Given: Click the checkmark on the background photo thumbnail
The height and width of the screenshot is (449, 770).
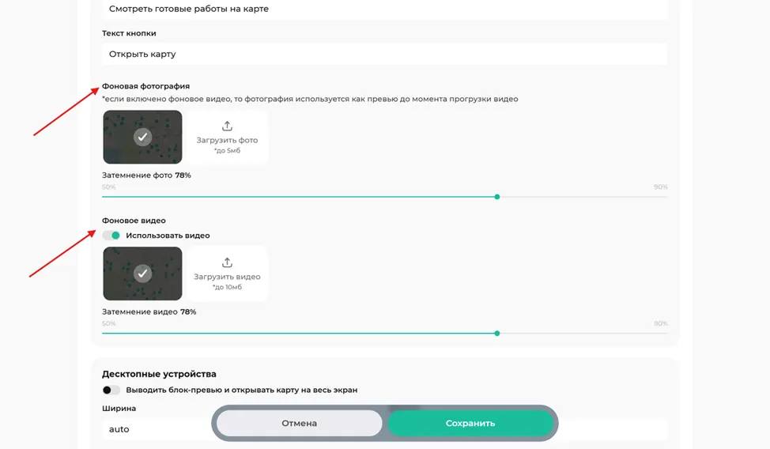Looking at the screenshot, I should coord(142,137).
